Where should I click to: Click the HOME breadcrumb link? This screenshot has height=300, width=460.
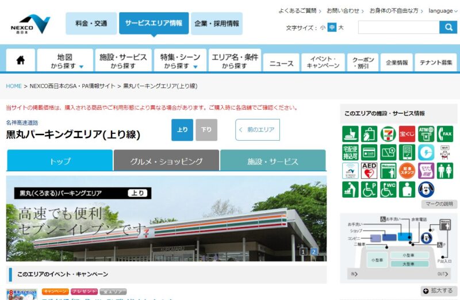click(x=14, y=86)
